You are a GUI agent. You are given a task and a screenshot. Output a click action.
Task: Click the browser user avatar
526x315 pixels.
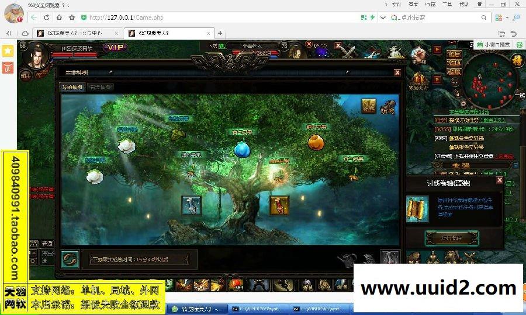point(13,13)
